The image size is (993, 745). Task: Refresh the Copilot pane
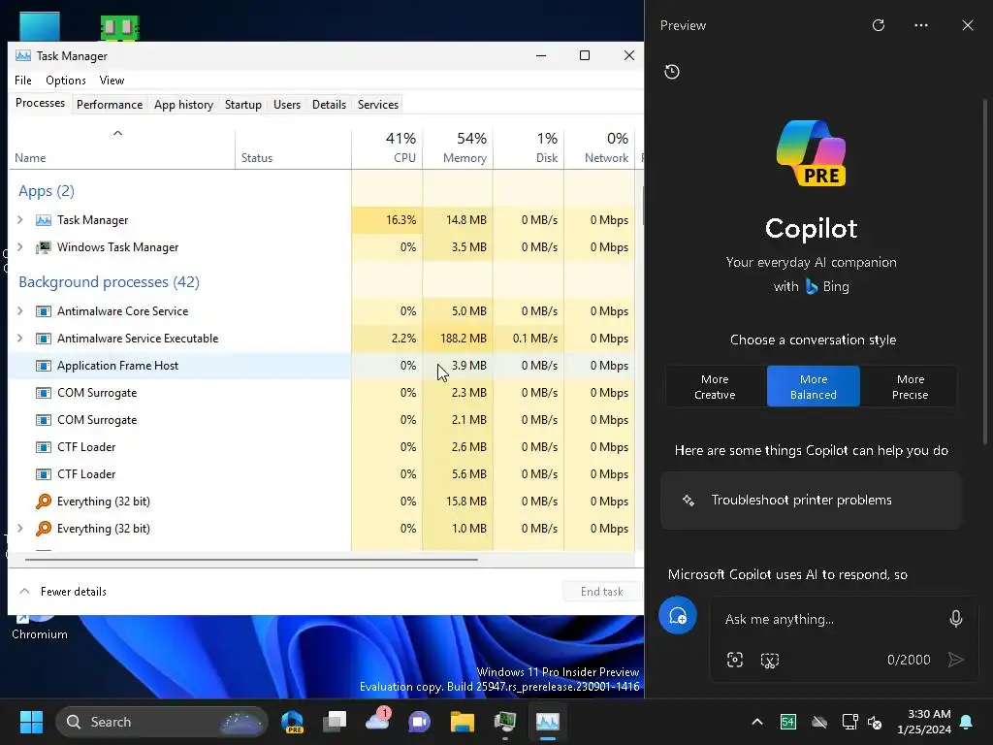click(879, 25)
